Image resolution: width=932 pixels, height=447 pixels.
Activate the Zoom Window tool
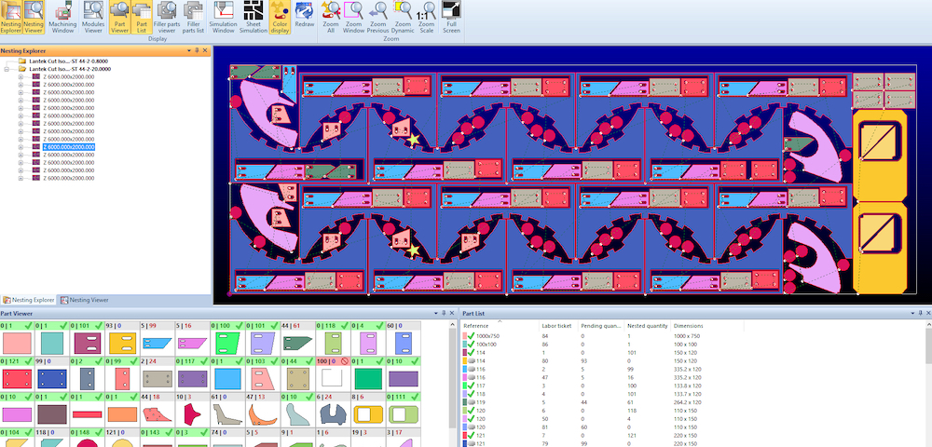pos(353,19)
